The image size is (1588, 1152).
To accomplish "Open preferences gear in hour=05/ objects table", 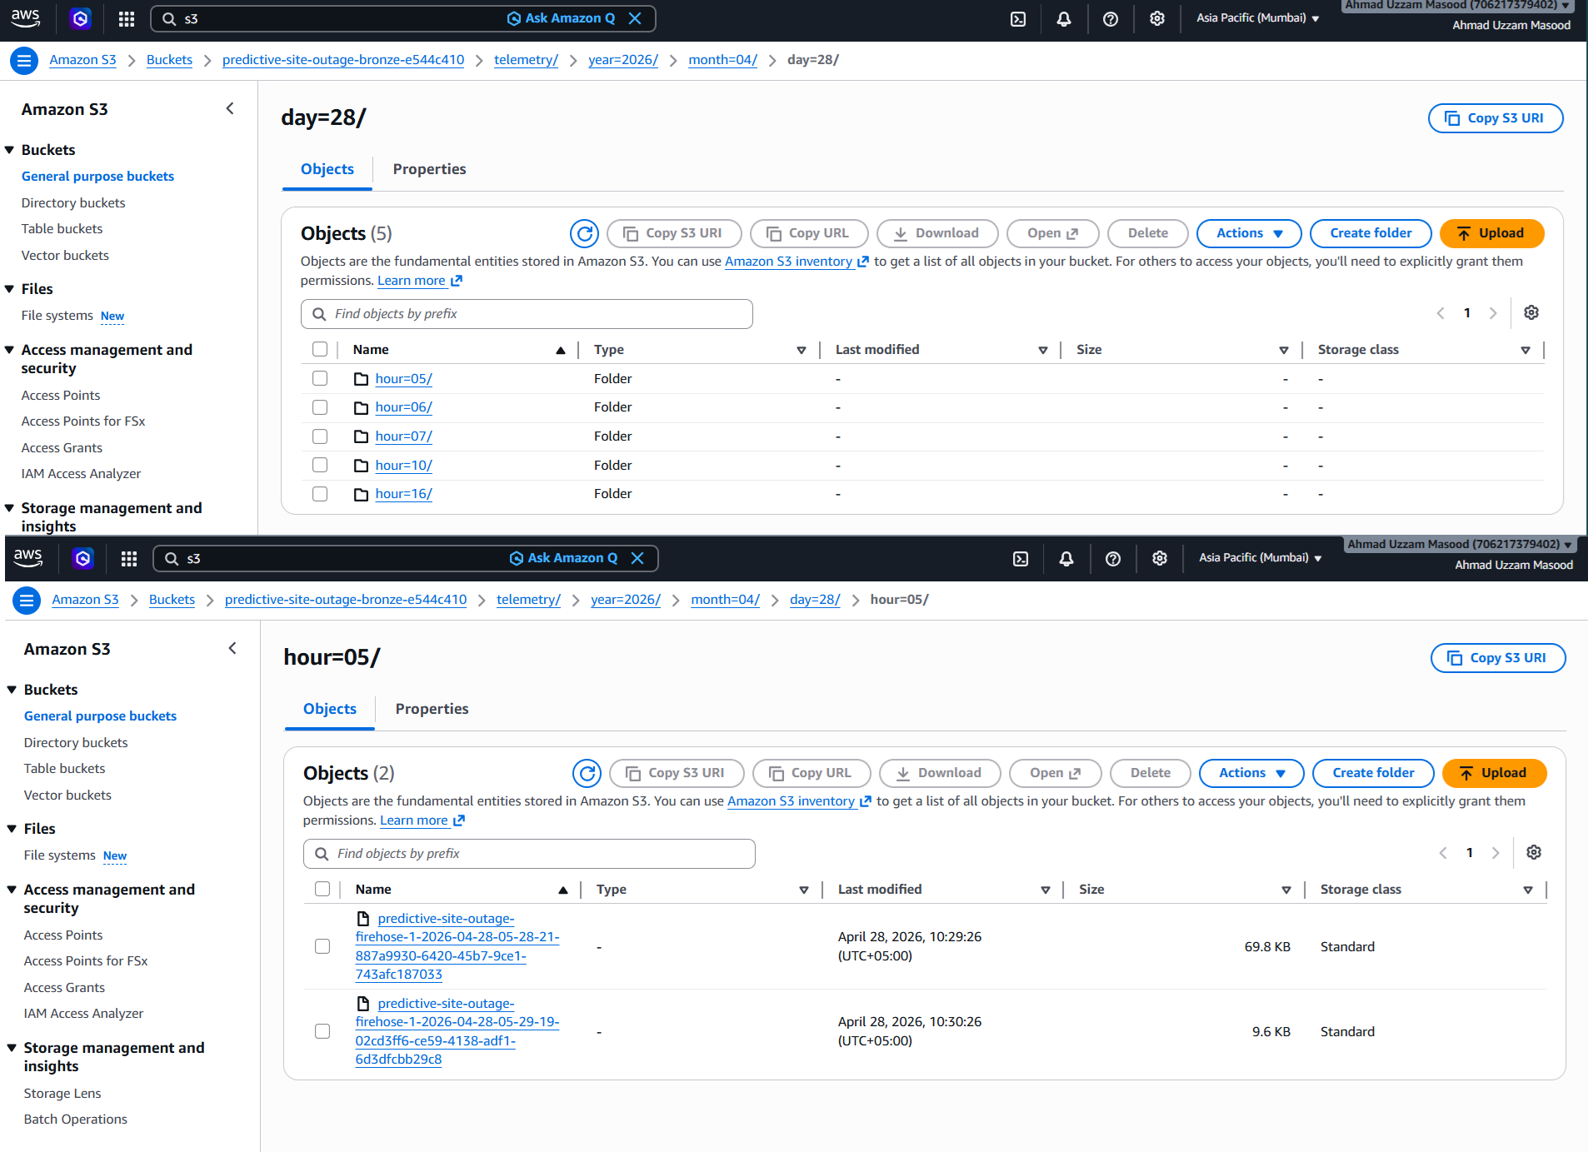I will (x=1534, y=852).
